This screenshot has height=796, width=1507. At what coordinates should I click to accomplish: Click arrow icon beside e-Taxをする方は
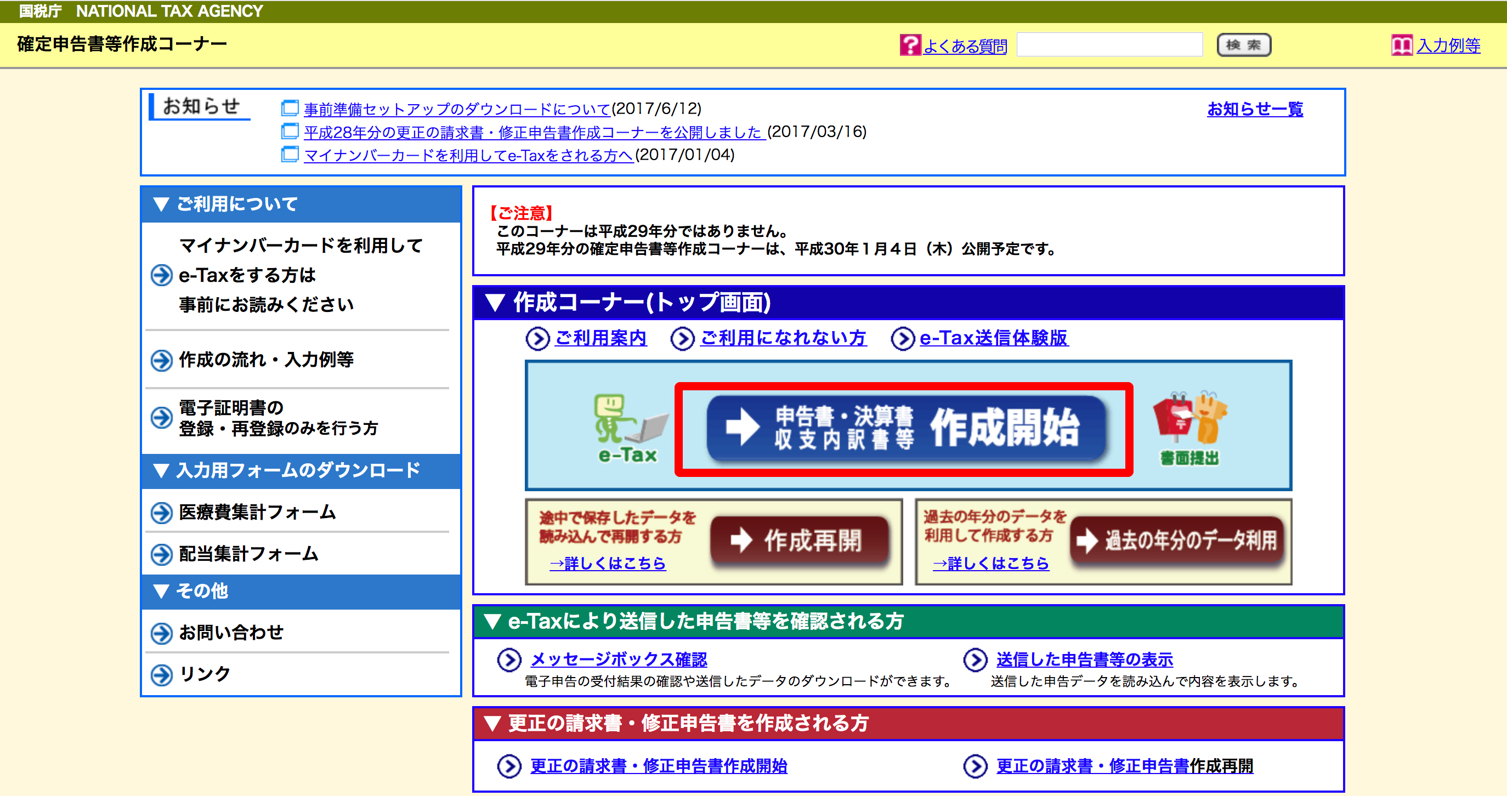click(x=161, y=275)
